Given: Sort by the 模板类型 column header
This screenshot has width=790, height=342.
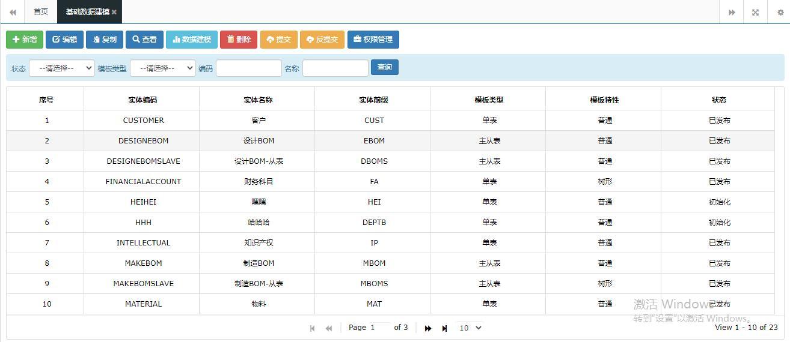Looking at the screenshot, I should pyautogui.click(x=489, y=100).
